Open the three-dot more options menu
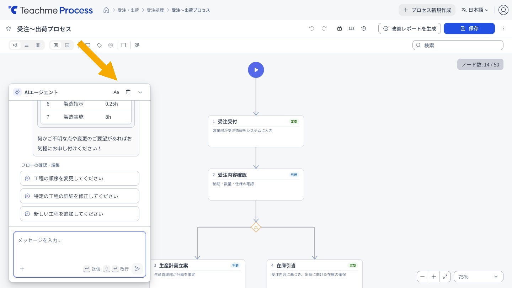Image resolution: width=512 pixels, height=288 pixels. point(503,28)
